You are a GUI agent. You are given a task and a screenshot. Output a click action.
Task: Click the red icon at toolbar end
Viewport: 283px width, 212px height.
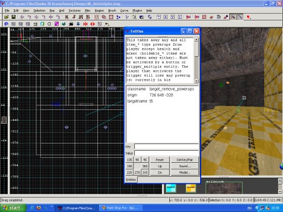tap(249, 17)
